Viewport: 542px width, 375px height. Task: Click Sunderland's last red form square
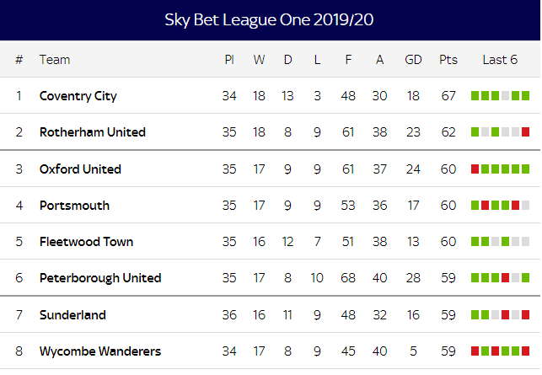click(x=525, y=315)
